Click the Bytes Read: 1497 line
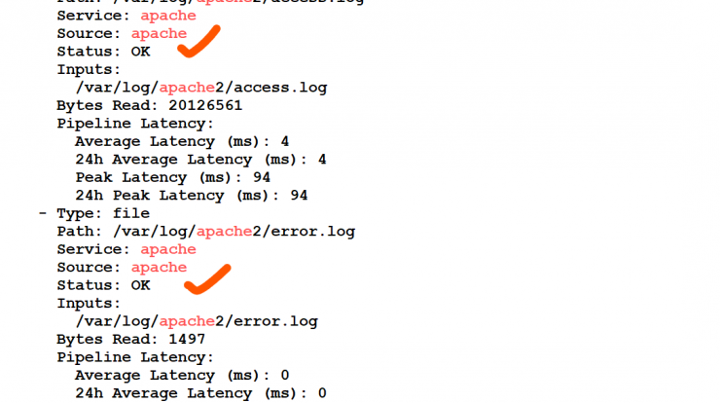This screenshot has height=403, width=720. [x=131, y=339]
